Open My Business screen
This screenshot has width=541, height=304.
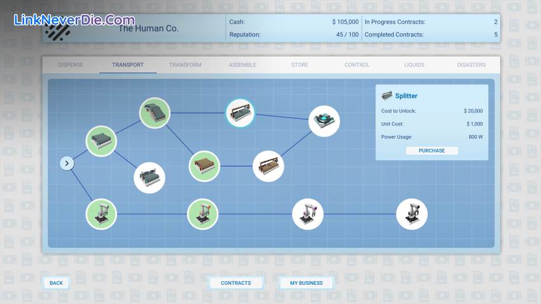coord(306,283)
